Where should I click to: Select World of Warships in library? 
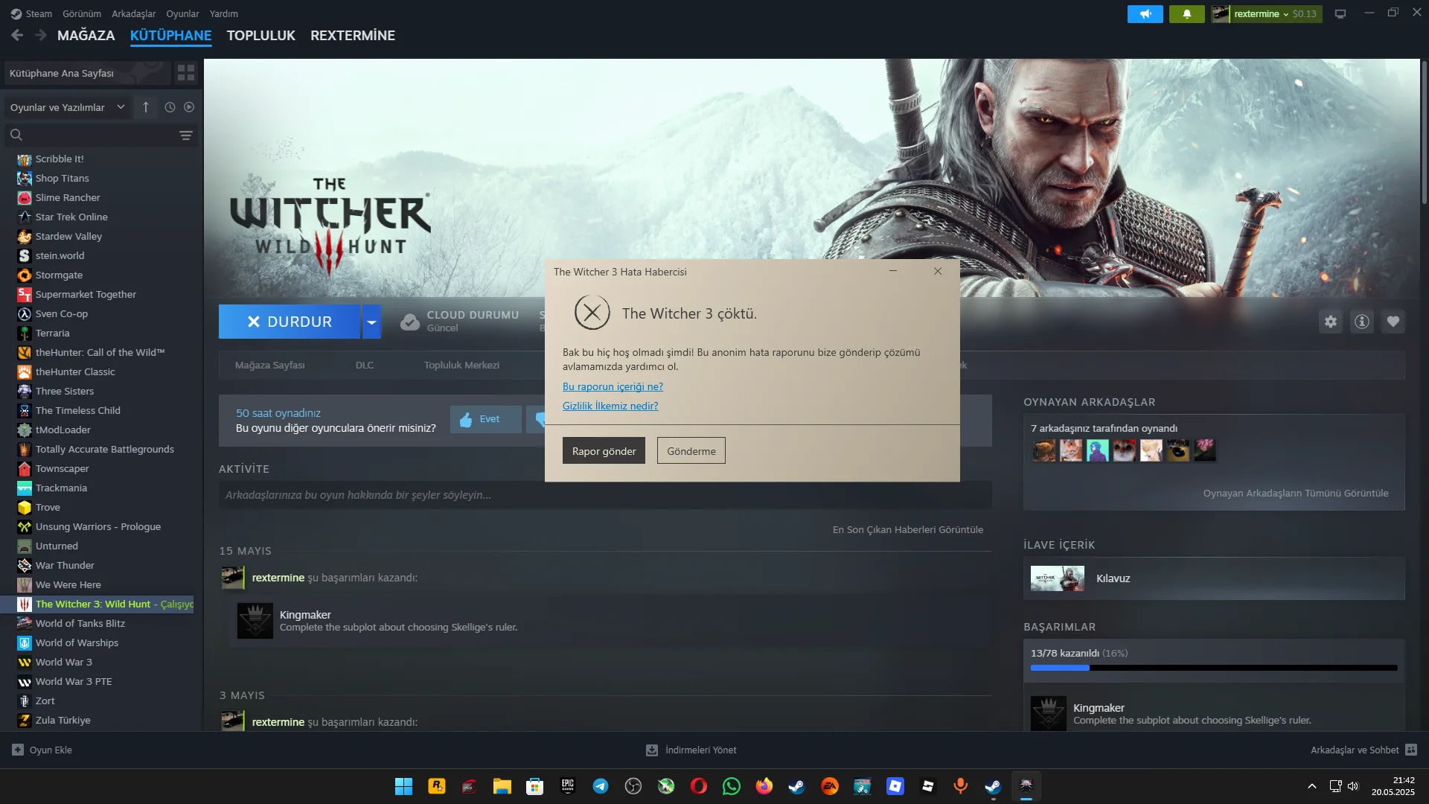coord(77,642)
